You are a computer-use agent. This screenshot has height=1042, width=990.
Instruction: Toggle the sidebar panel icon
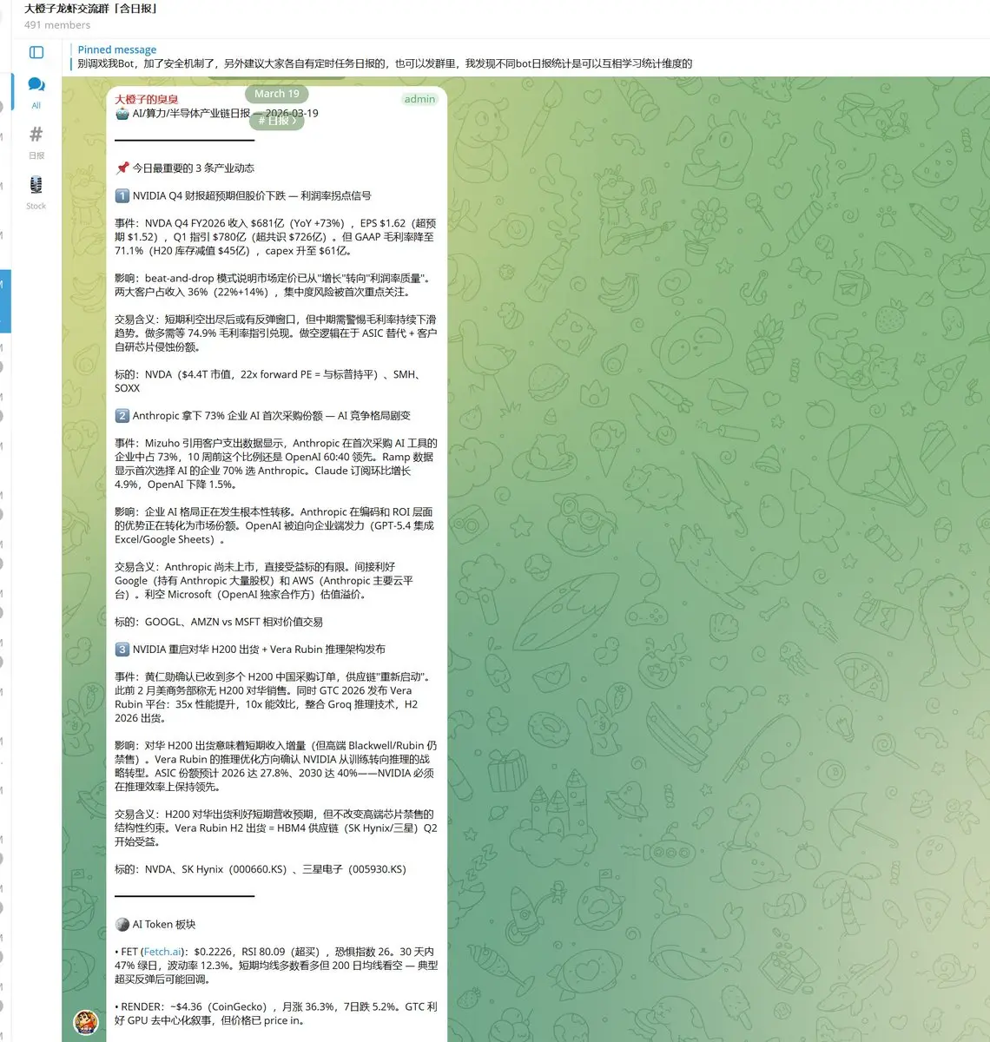tap(36, 52)
